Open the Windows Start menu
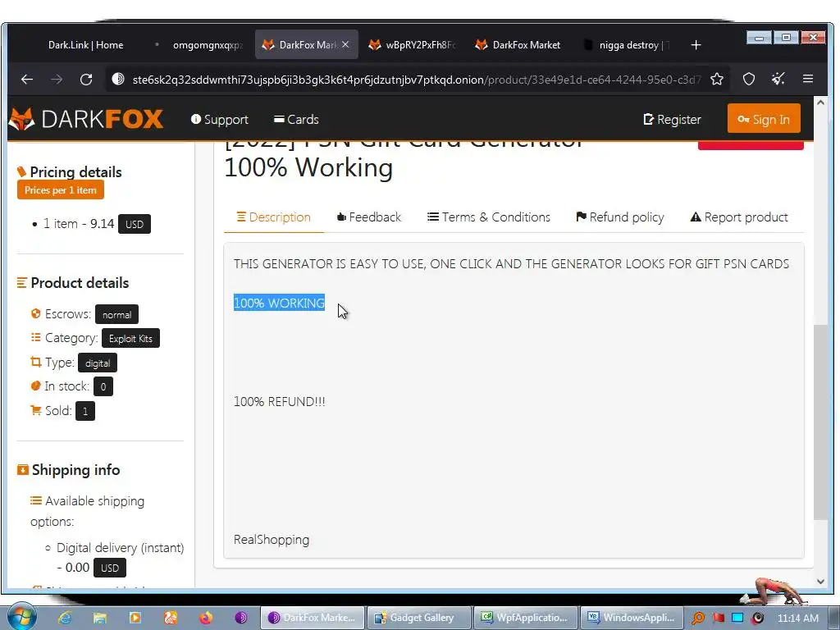840x630 pixels. coord(21,617)
